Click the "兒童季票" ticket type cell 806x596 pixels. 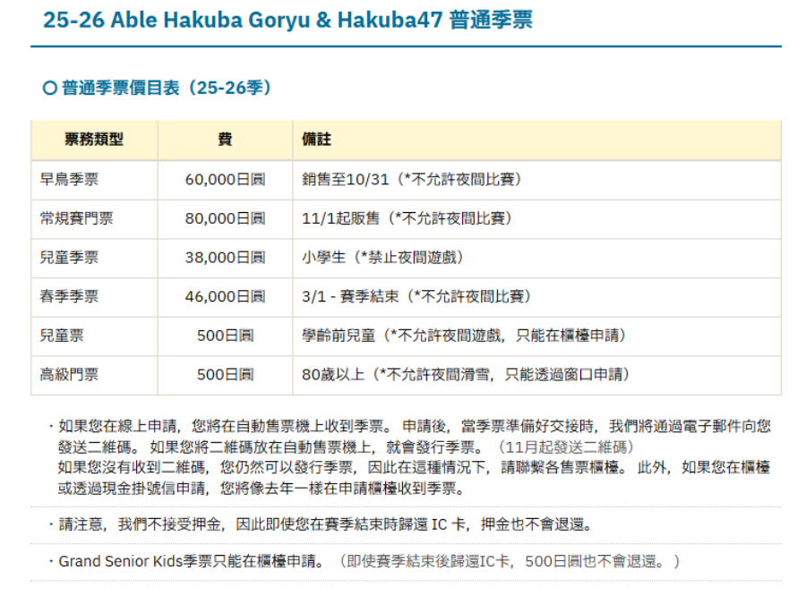coord(94,258)
